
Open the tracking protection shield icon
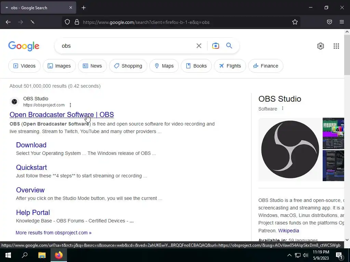click(x=67, y=22)
